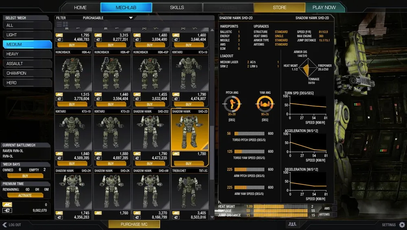Click the mech list scroll down arrow
Image resolution: width=407 pixels, height=230 pixels.
[x=212, y=217]
